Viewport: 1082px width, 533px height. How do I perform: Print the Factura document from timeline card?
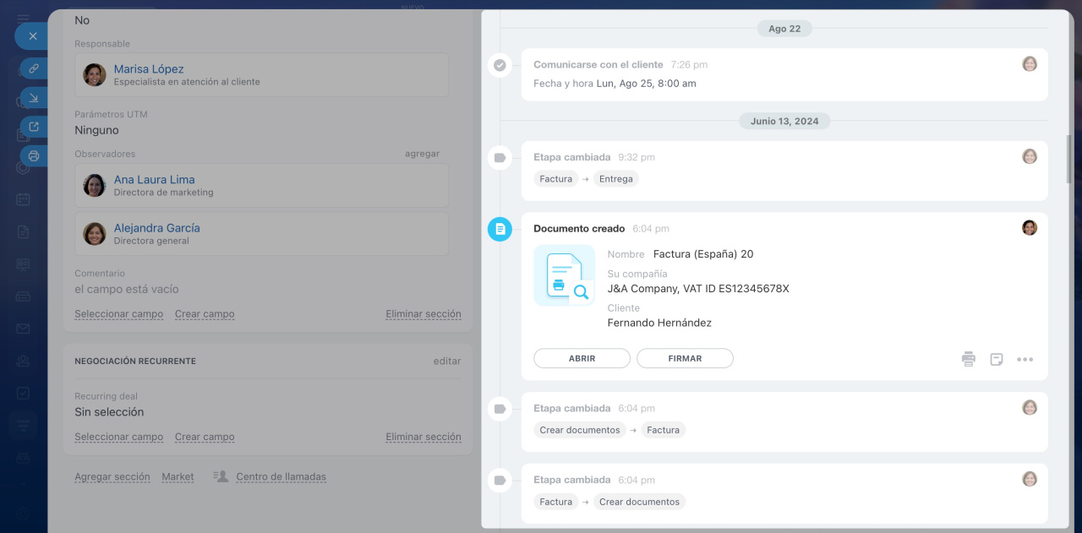click(968, 359)
